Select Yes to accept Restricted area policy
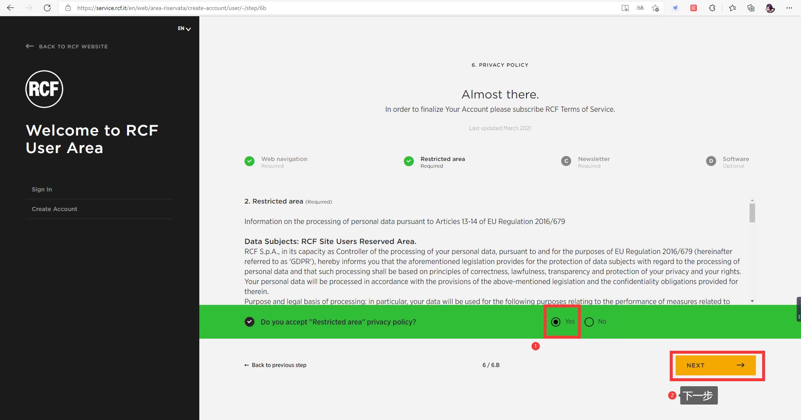This screenshot has width=801, height=420. (556, 322)
